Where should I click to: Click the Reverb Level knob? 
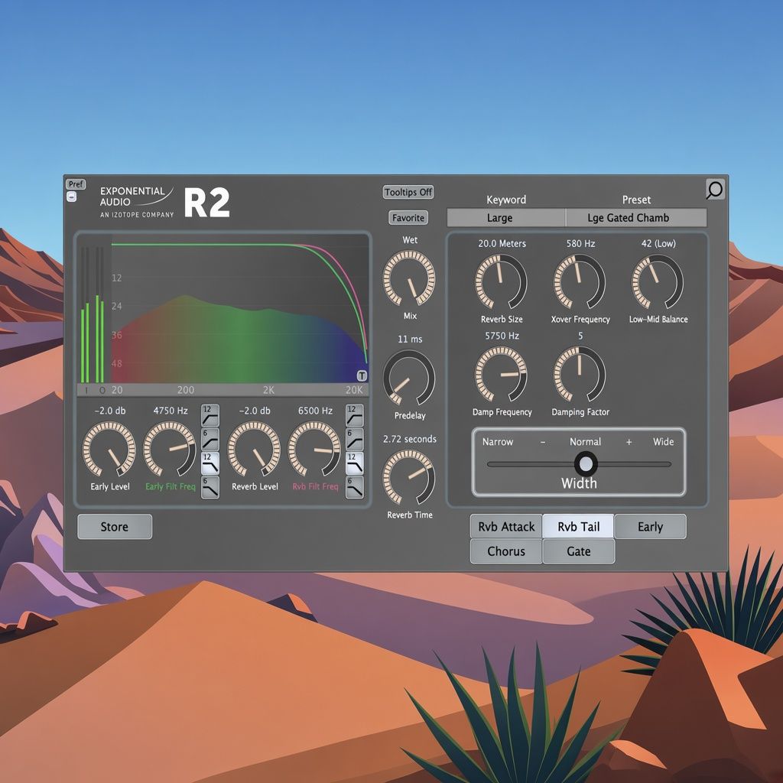click(254, 449)
